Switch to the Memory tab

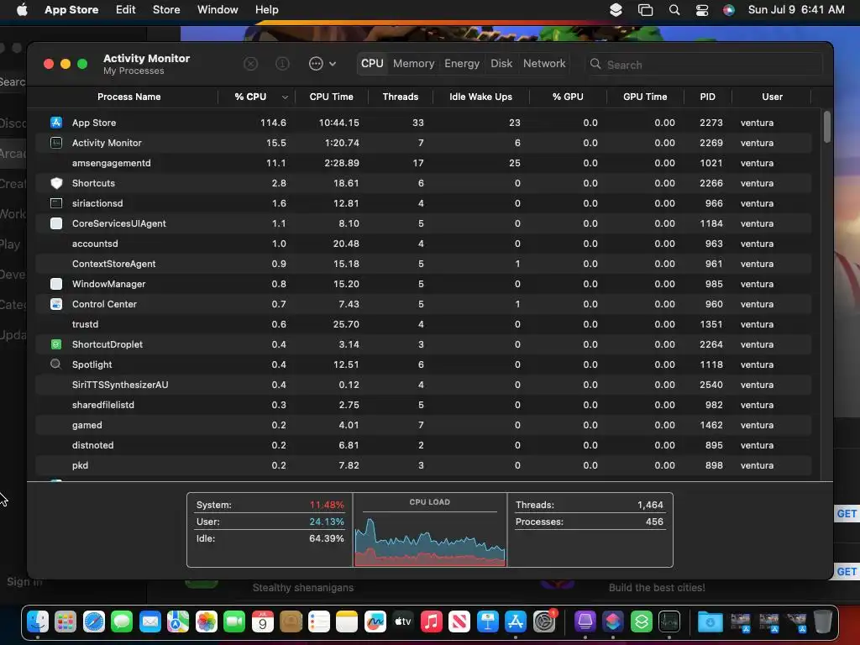point(413,64)
